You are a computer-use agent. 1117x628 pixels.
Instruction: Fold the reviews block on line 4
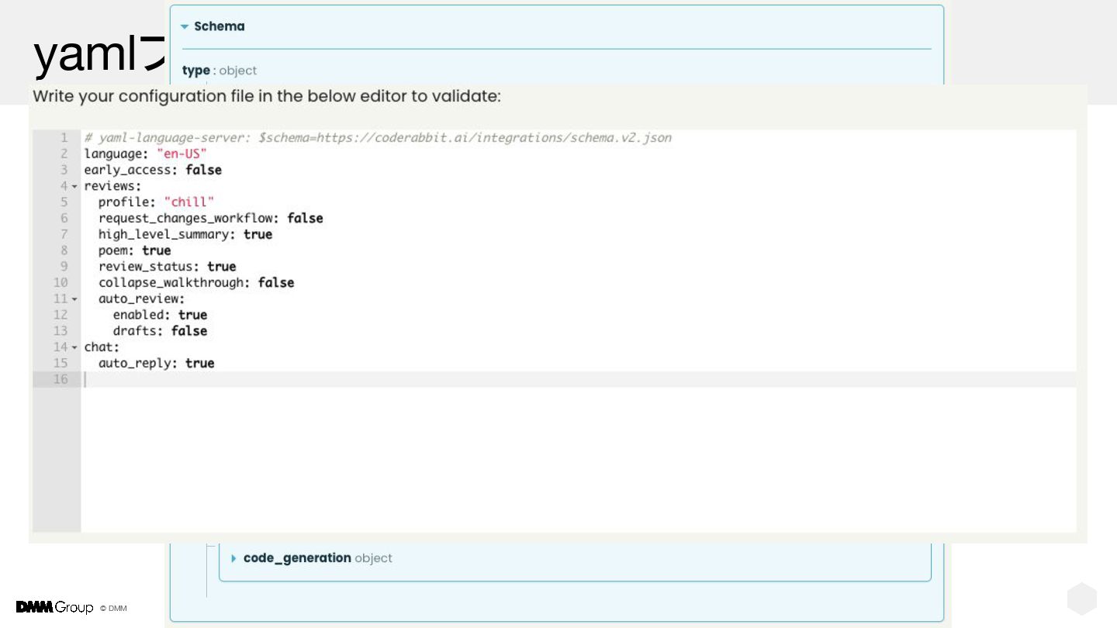[74, 186]
